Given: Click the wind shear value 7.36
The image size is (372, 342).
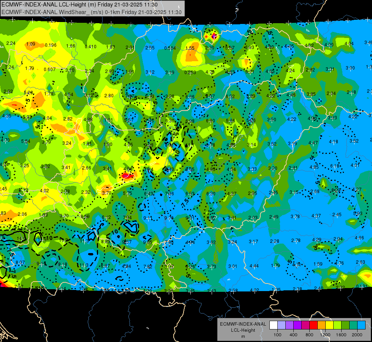Looking at the screenshot, I should point(169,194).
